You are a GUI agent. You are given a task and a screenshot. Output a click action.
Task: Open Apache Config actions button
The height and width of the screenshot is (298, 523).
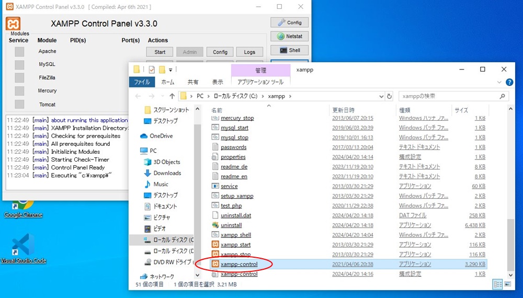220,52
